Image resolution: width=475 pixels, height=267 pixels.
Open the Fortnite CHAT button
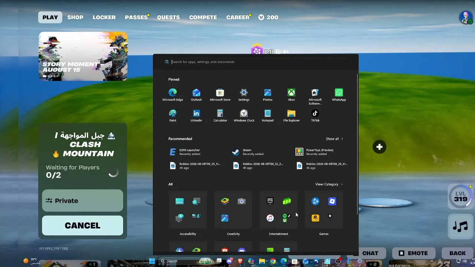click(370, 253)
